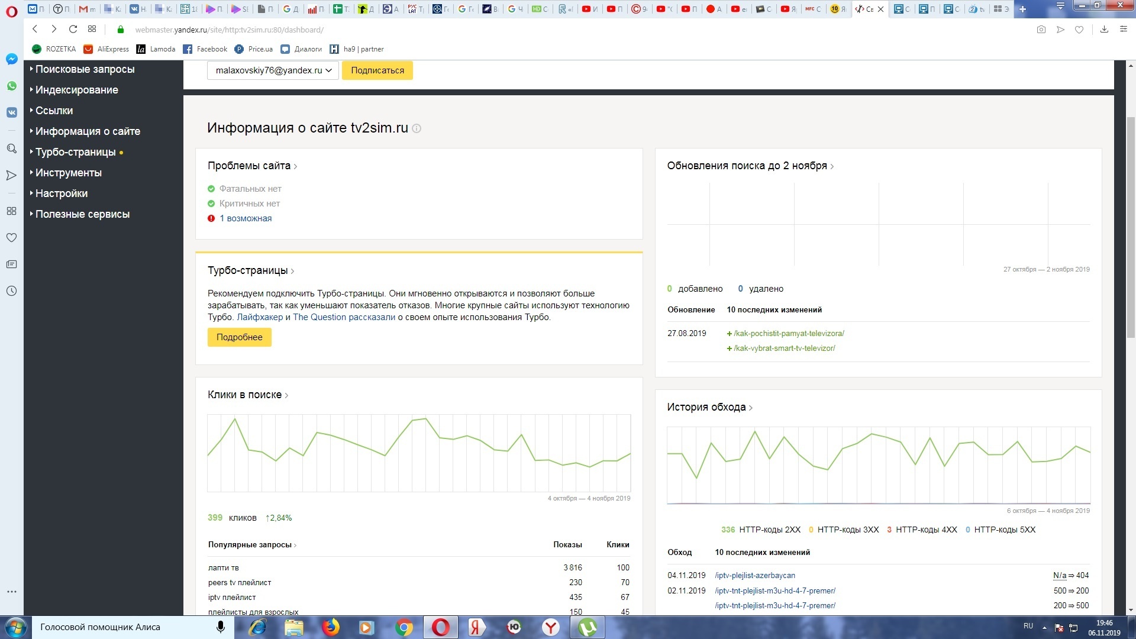This screenshot has height=639, width=1136.
Task: Click the info icon beside tv2sim.ru heading
Action: (x=417, y=128)
